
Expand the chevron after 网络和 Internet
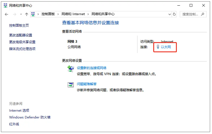pos(88,14)
